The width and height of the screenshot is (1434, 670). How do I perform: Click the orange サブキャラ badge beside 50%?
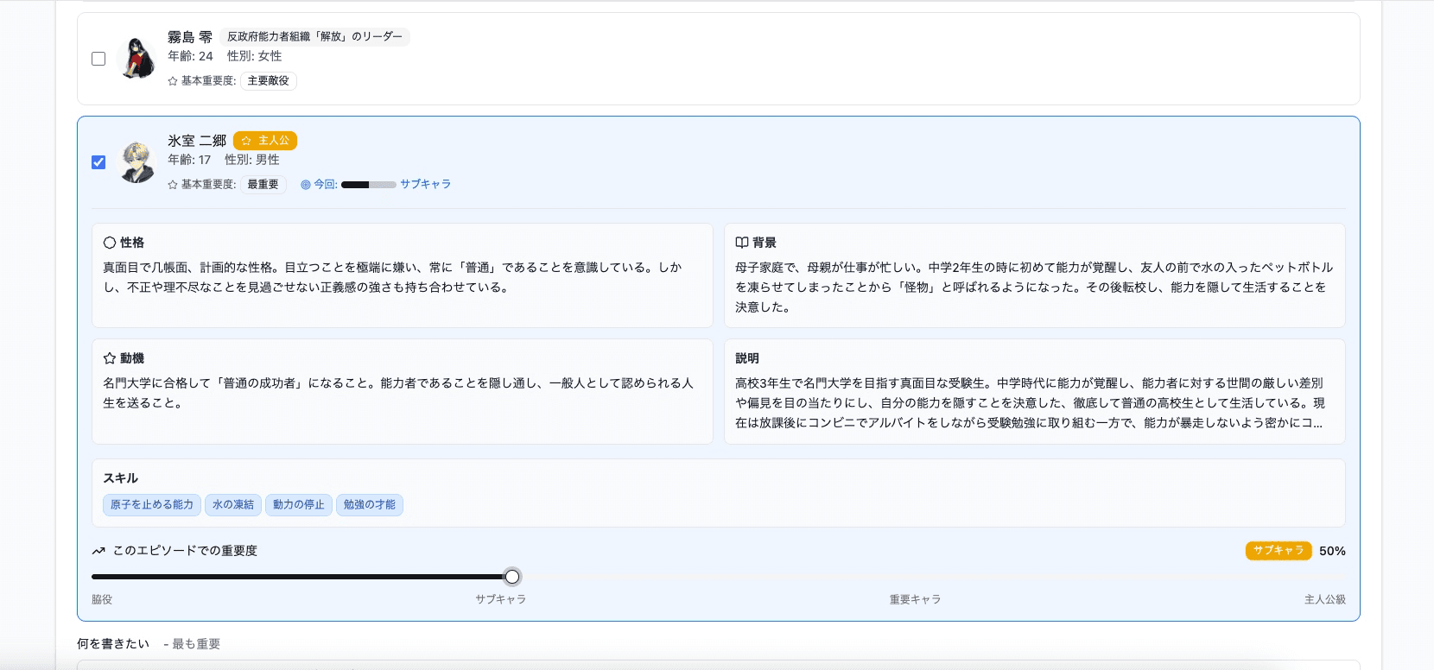[x=1279, y=551]
